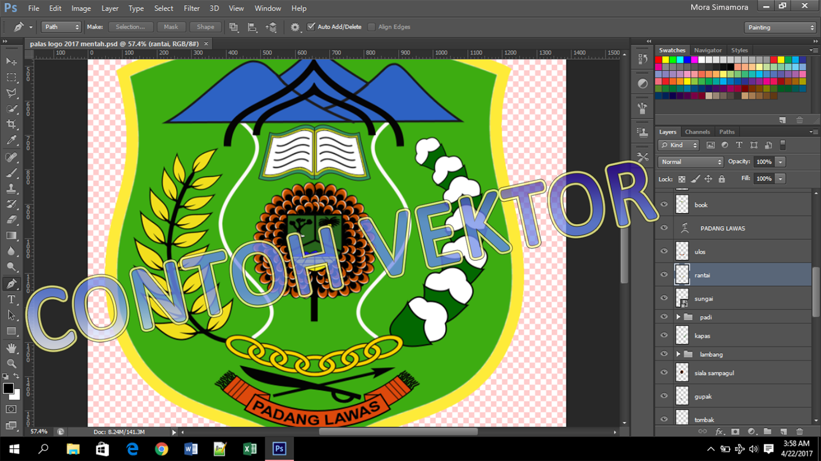
Task: Select the Pen tool in the toolbox
Action: pyautogui.click(x=11, y=284)
